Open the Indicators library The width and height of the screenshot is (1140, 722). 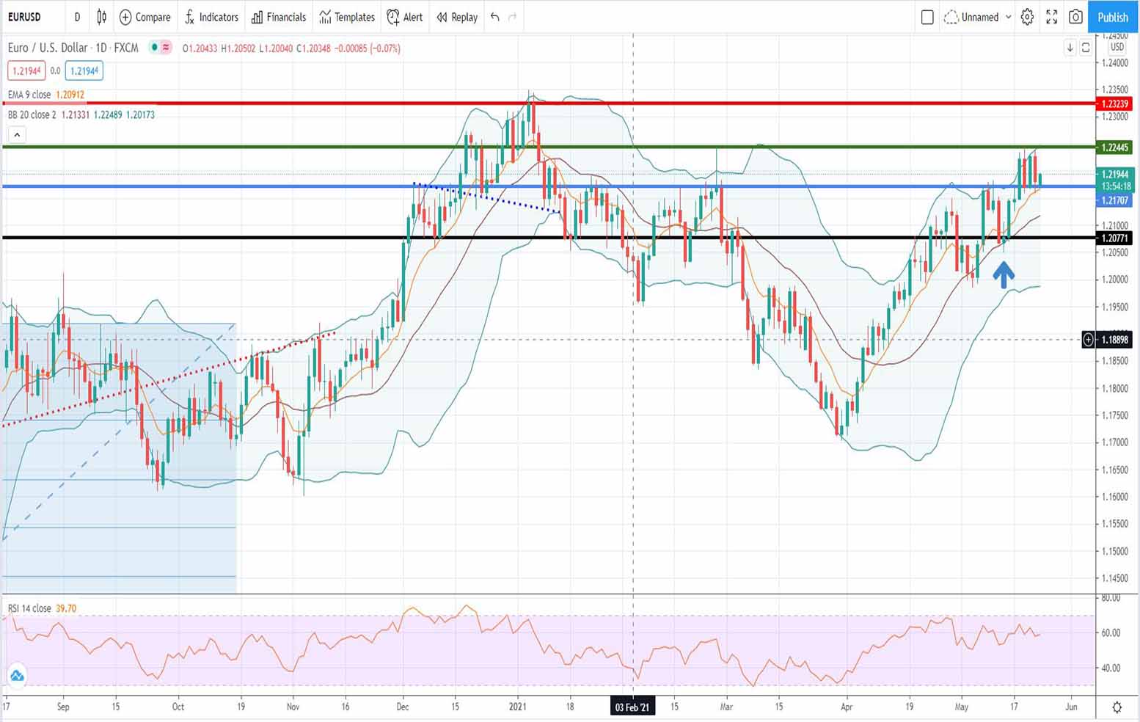pyautogui.click(x=211, y=17)
